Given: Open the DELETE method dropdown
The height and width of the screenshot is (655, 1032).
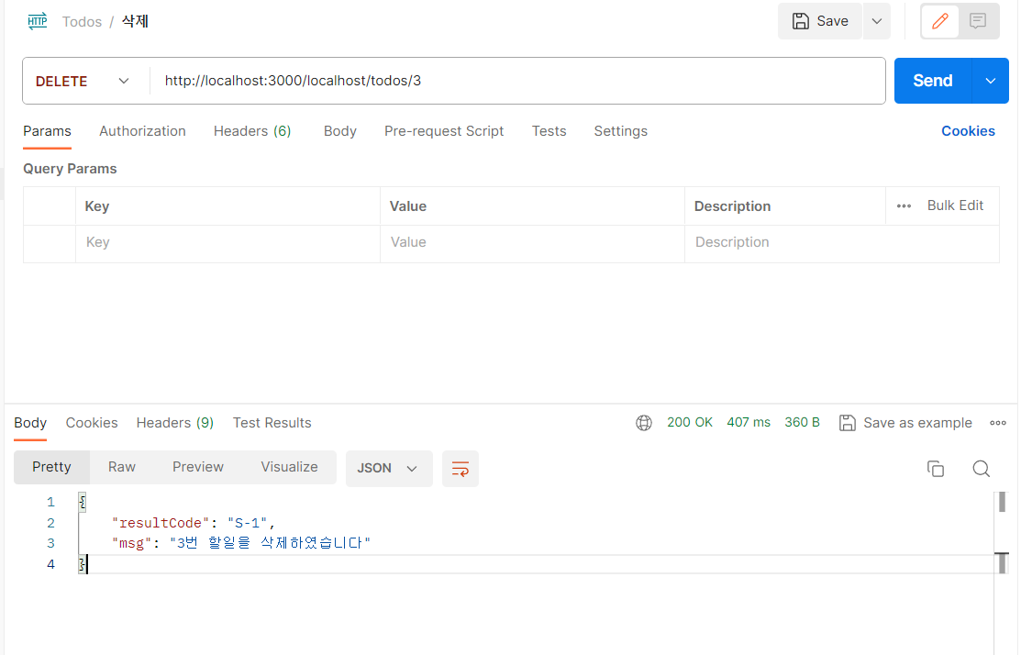Looking at the screenshot, I should tap(83, 81).
